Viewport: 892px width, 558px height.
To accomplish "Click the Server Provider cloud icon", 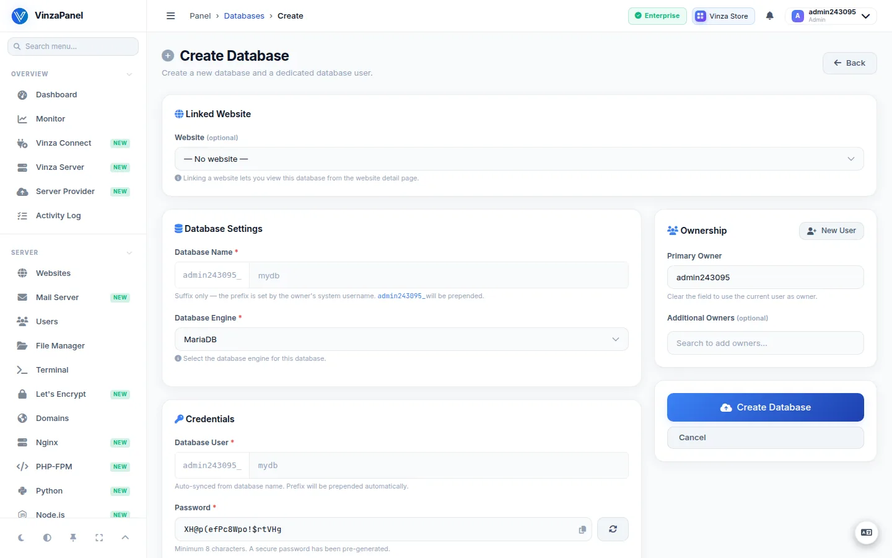I will (22, 192).
